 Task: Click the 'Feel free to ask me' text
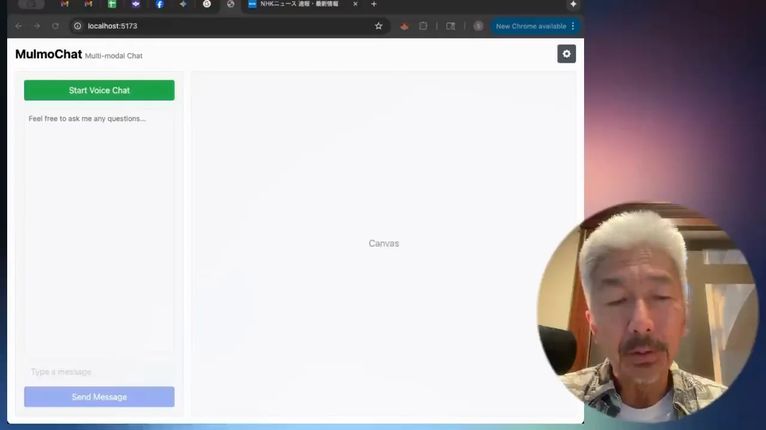tap(87, 118)
